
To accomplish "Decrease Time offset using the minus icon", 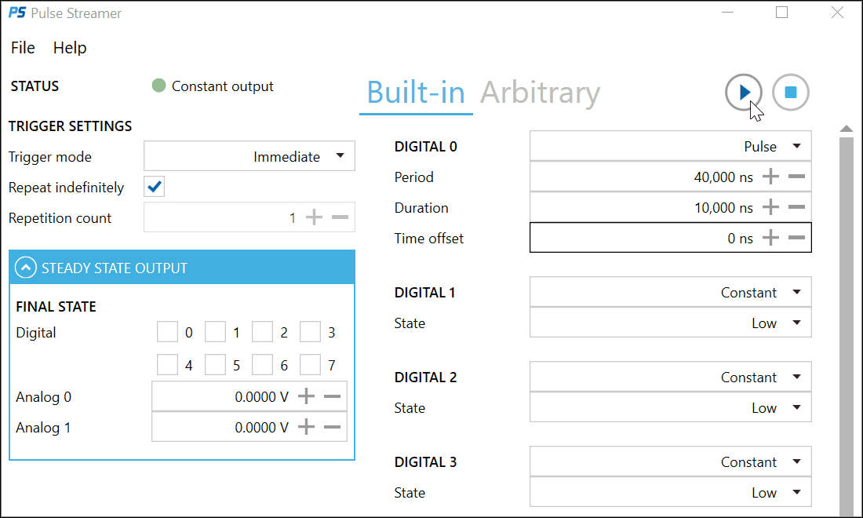I will click(x=796, y=239).
